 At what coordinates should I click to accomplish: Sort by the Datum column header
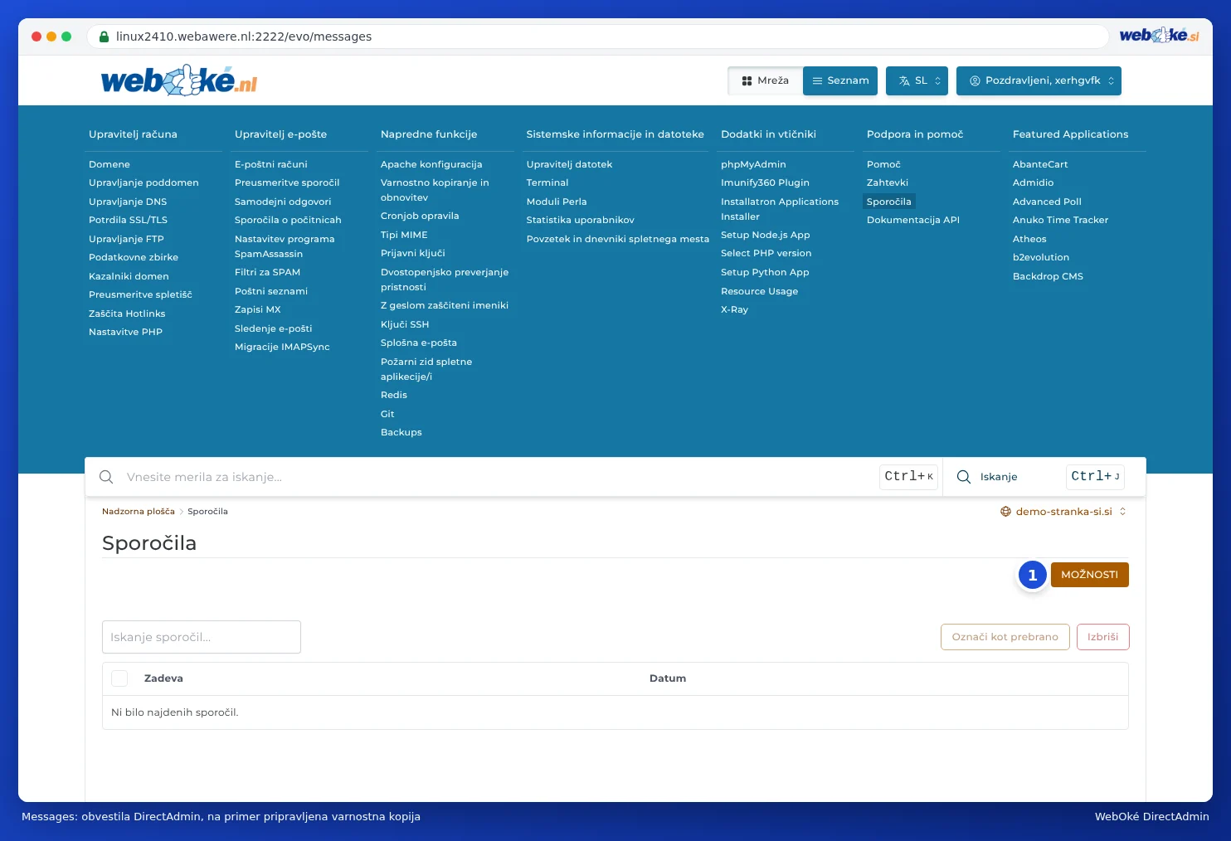[668, 678]
